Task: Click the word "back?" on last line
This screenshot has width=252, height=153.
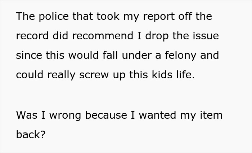Action: pyautogui.click(x=31, y=135)
